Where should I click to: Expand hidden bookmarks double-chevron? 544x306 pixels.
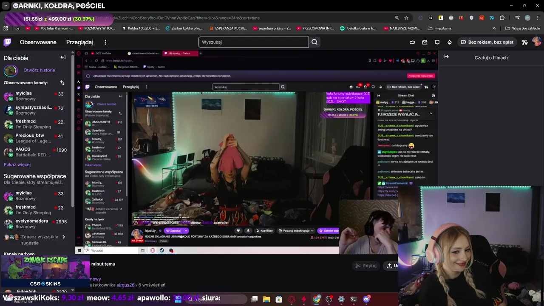494,28
